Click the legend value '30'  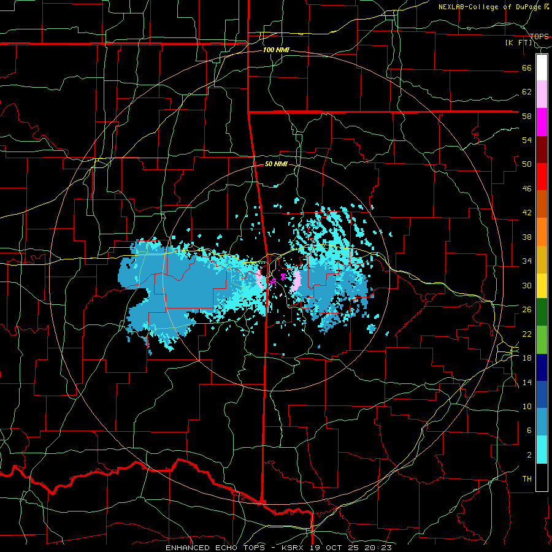tap(527, 285)
